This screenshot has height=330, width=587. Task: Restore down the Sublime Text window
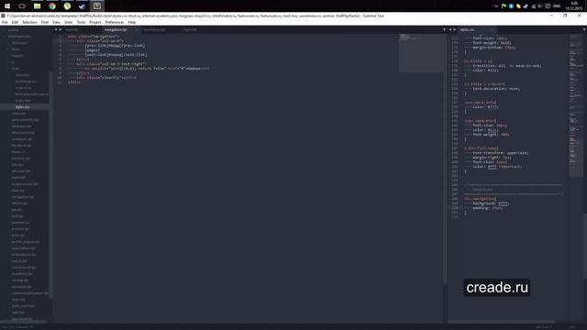tap(565, 16)
